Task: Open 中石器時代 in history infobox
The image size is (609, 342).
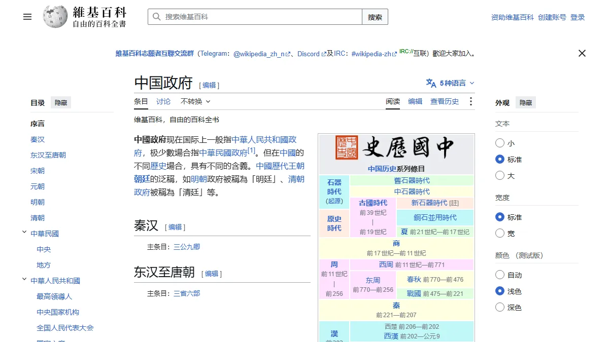Action: [x=412, y=192]
